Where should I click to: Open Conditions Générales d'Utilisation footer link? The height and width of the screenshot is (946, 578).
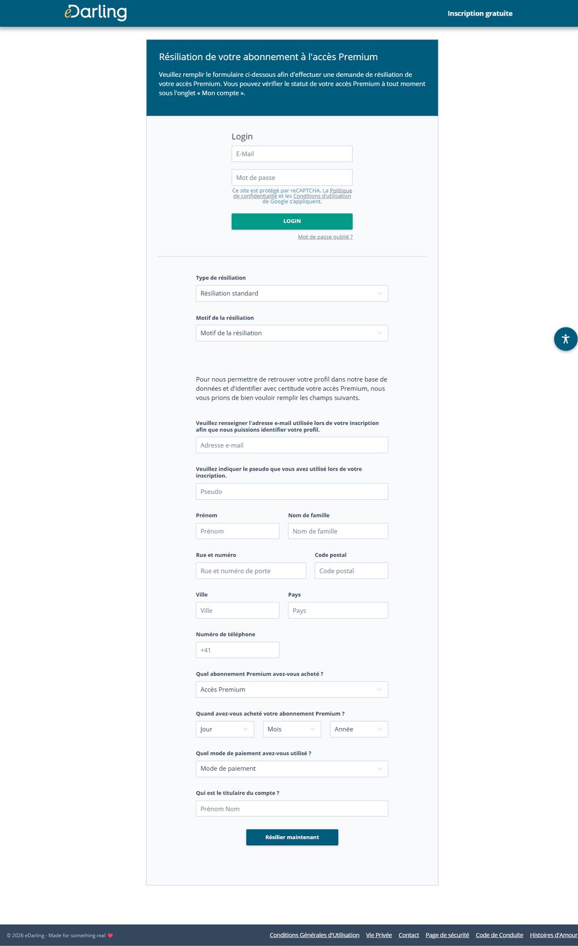(x=314, y=935)
